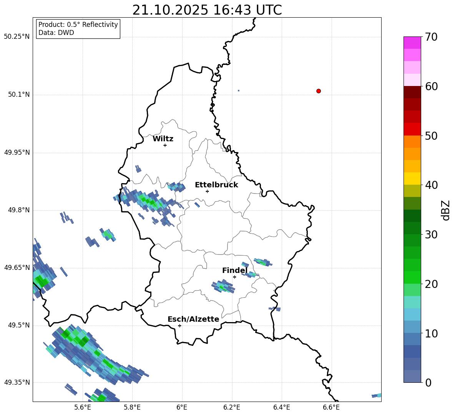455x415 pixels.
Task: Click the colorbar value 30
Action: pos(431,235)
